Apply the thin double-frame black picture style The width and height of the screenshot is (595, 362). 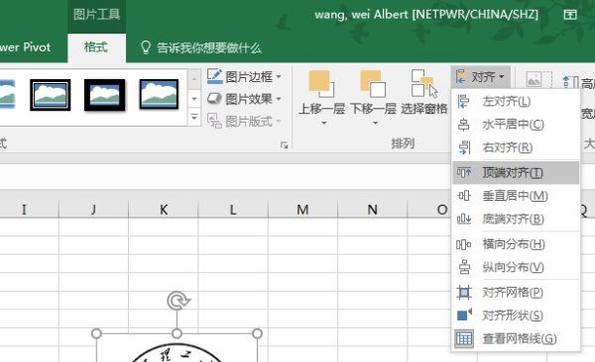click(51, 95)
